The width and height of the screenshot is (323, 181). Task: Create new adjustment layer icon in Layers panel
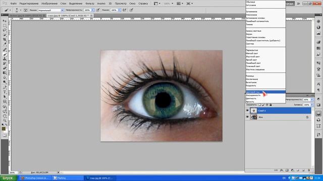(x=293, y=170)
